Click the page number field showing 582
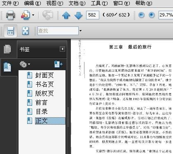This screenshot has width=173, height=154. point(93,15)
